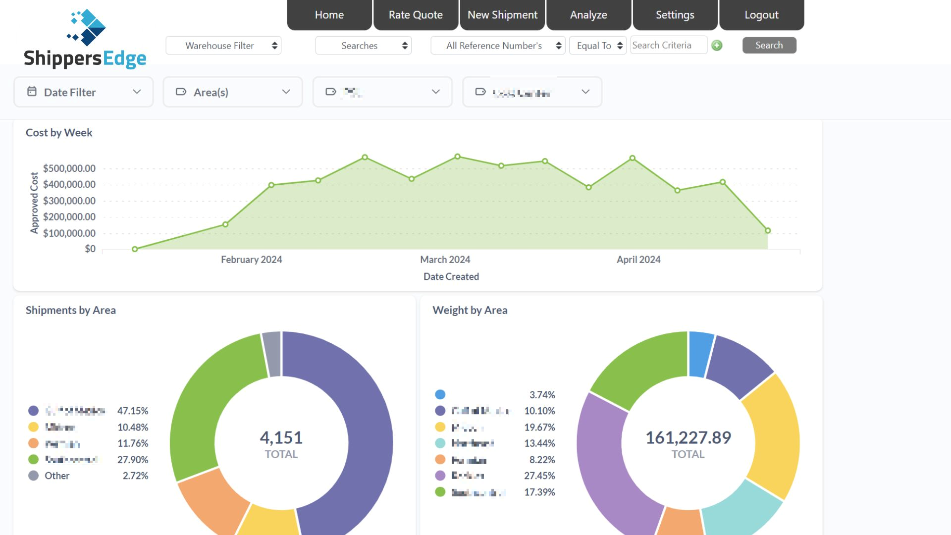This screenshot has height=535, width=951.
Task: Click the 'Cost by Week' chart title
Action: click(59, 133)
